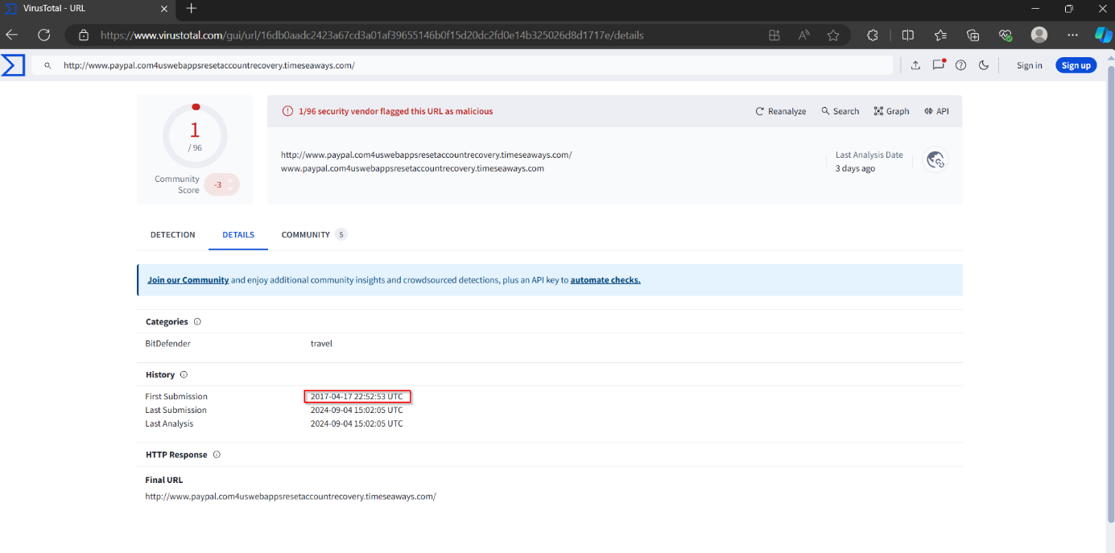Follow the automate checks link
The width and height of the screenshot is (1115, 553).
pyautogui.click(x=605, y=280)
